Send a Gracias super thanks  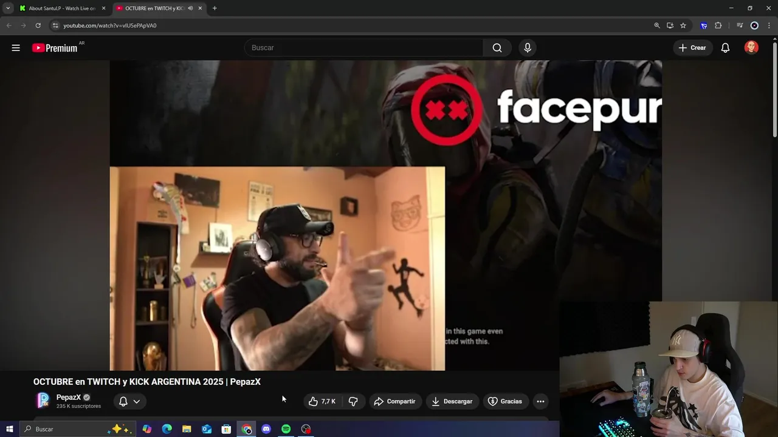click(x=505, y=401)
